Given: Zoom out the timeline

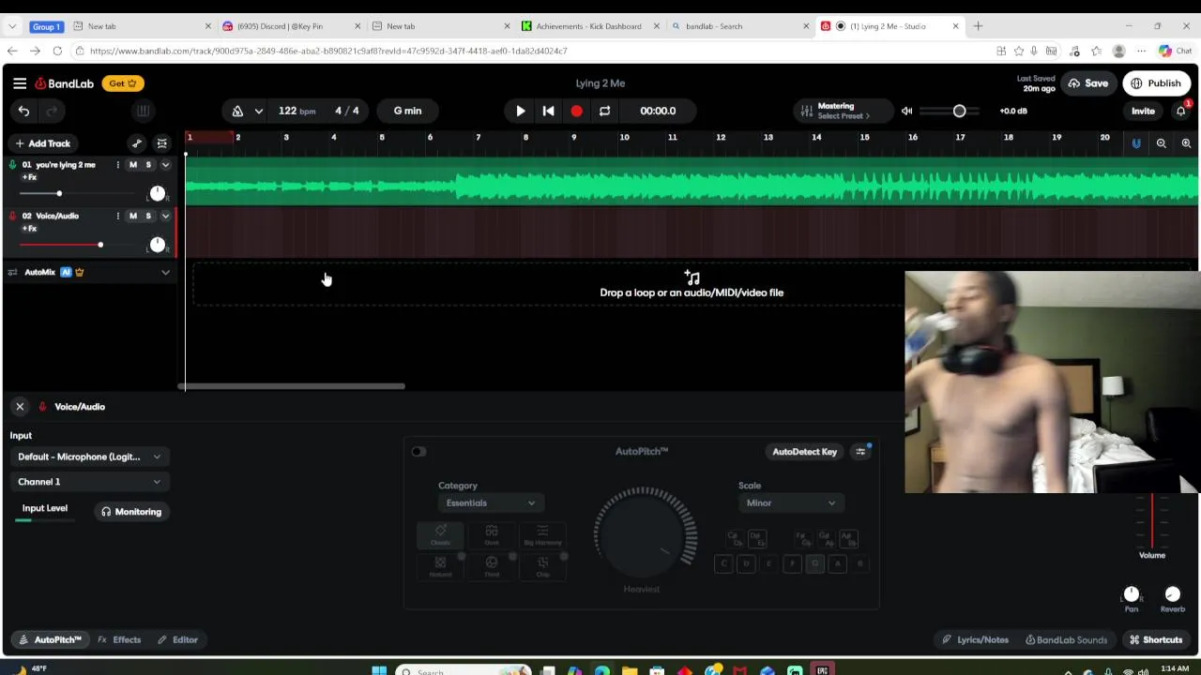Looking at the screenshot, I should coord(1162,143).
